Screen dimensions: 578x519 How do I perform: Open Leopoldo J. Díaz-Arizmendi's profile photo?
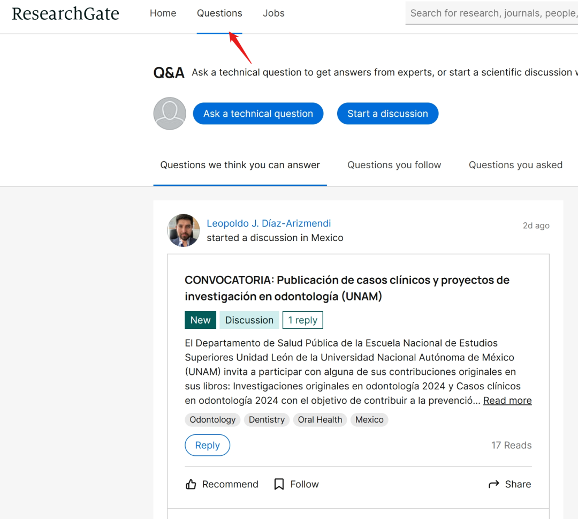click(184, 230)
